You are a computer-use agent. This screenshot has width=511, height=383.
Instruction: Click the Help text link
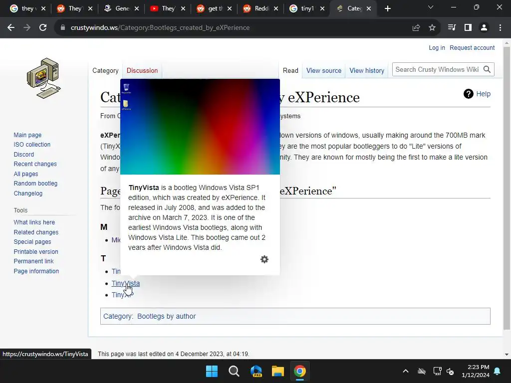[483, 94]
